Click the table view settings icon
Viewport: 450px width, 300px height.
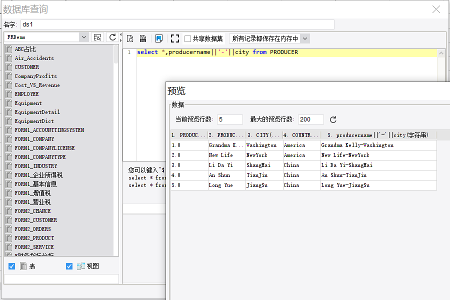click(x=97, y=37)
